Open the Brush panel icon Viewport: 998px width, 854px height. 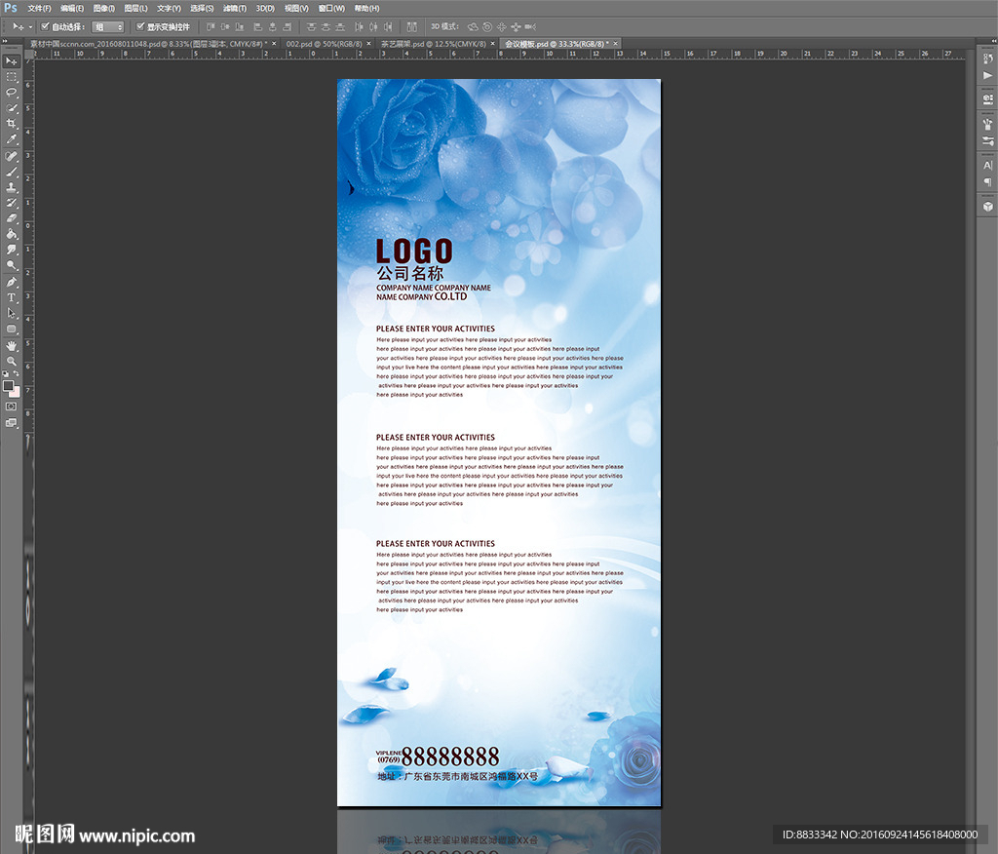[x=987, y=140]
